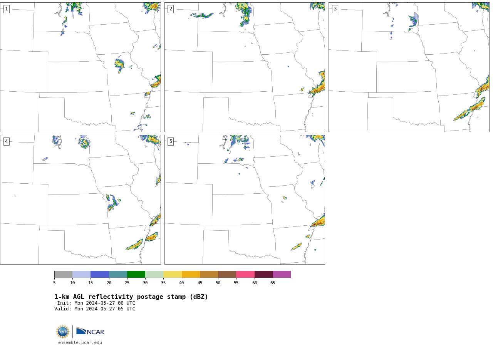493x347 pixels.
Task: Click the dark green 25-30 dBZ swatch
Action: [x=136, y=274]
